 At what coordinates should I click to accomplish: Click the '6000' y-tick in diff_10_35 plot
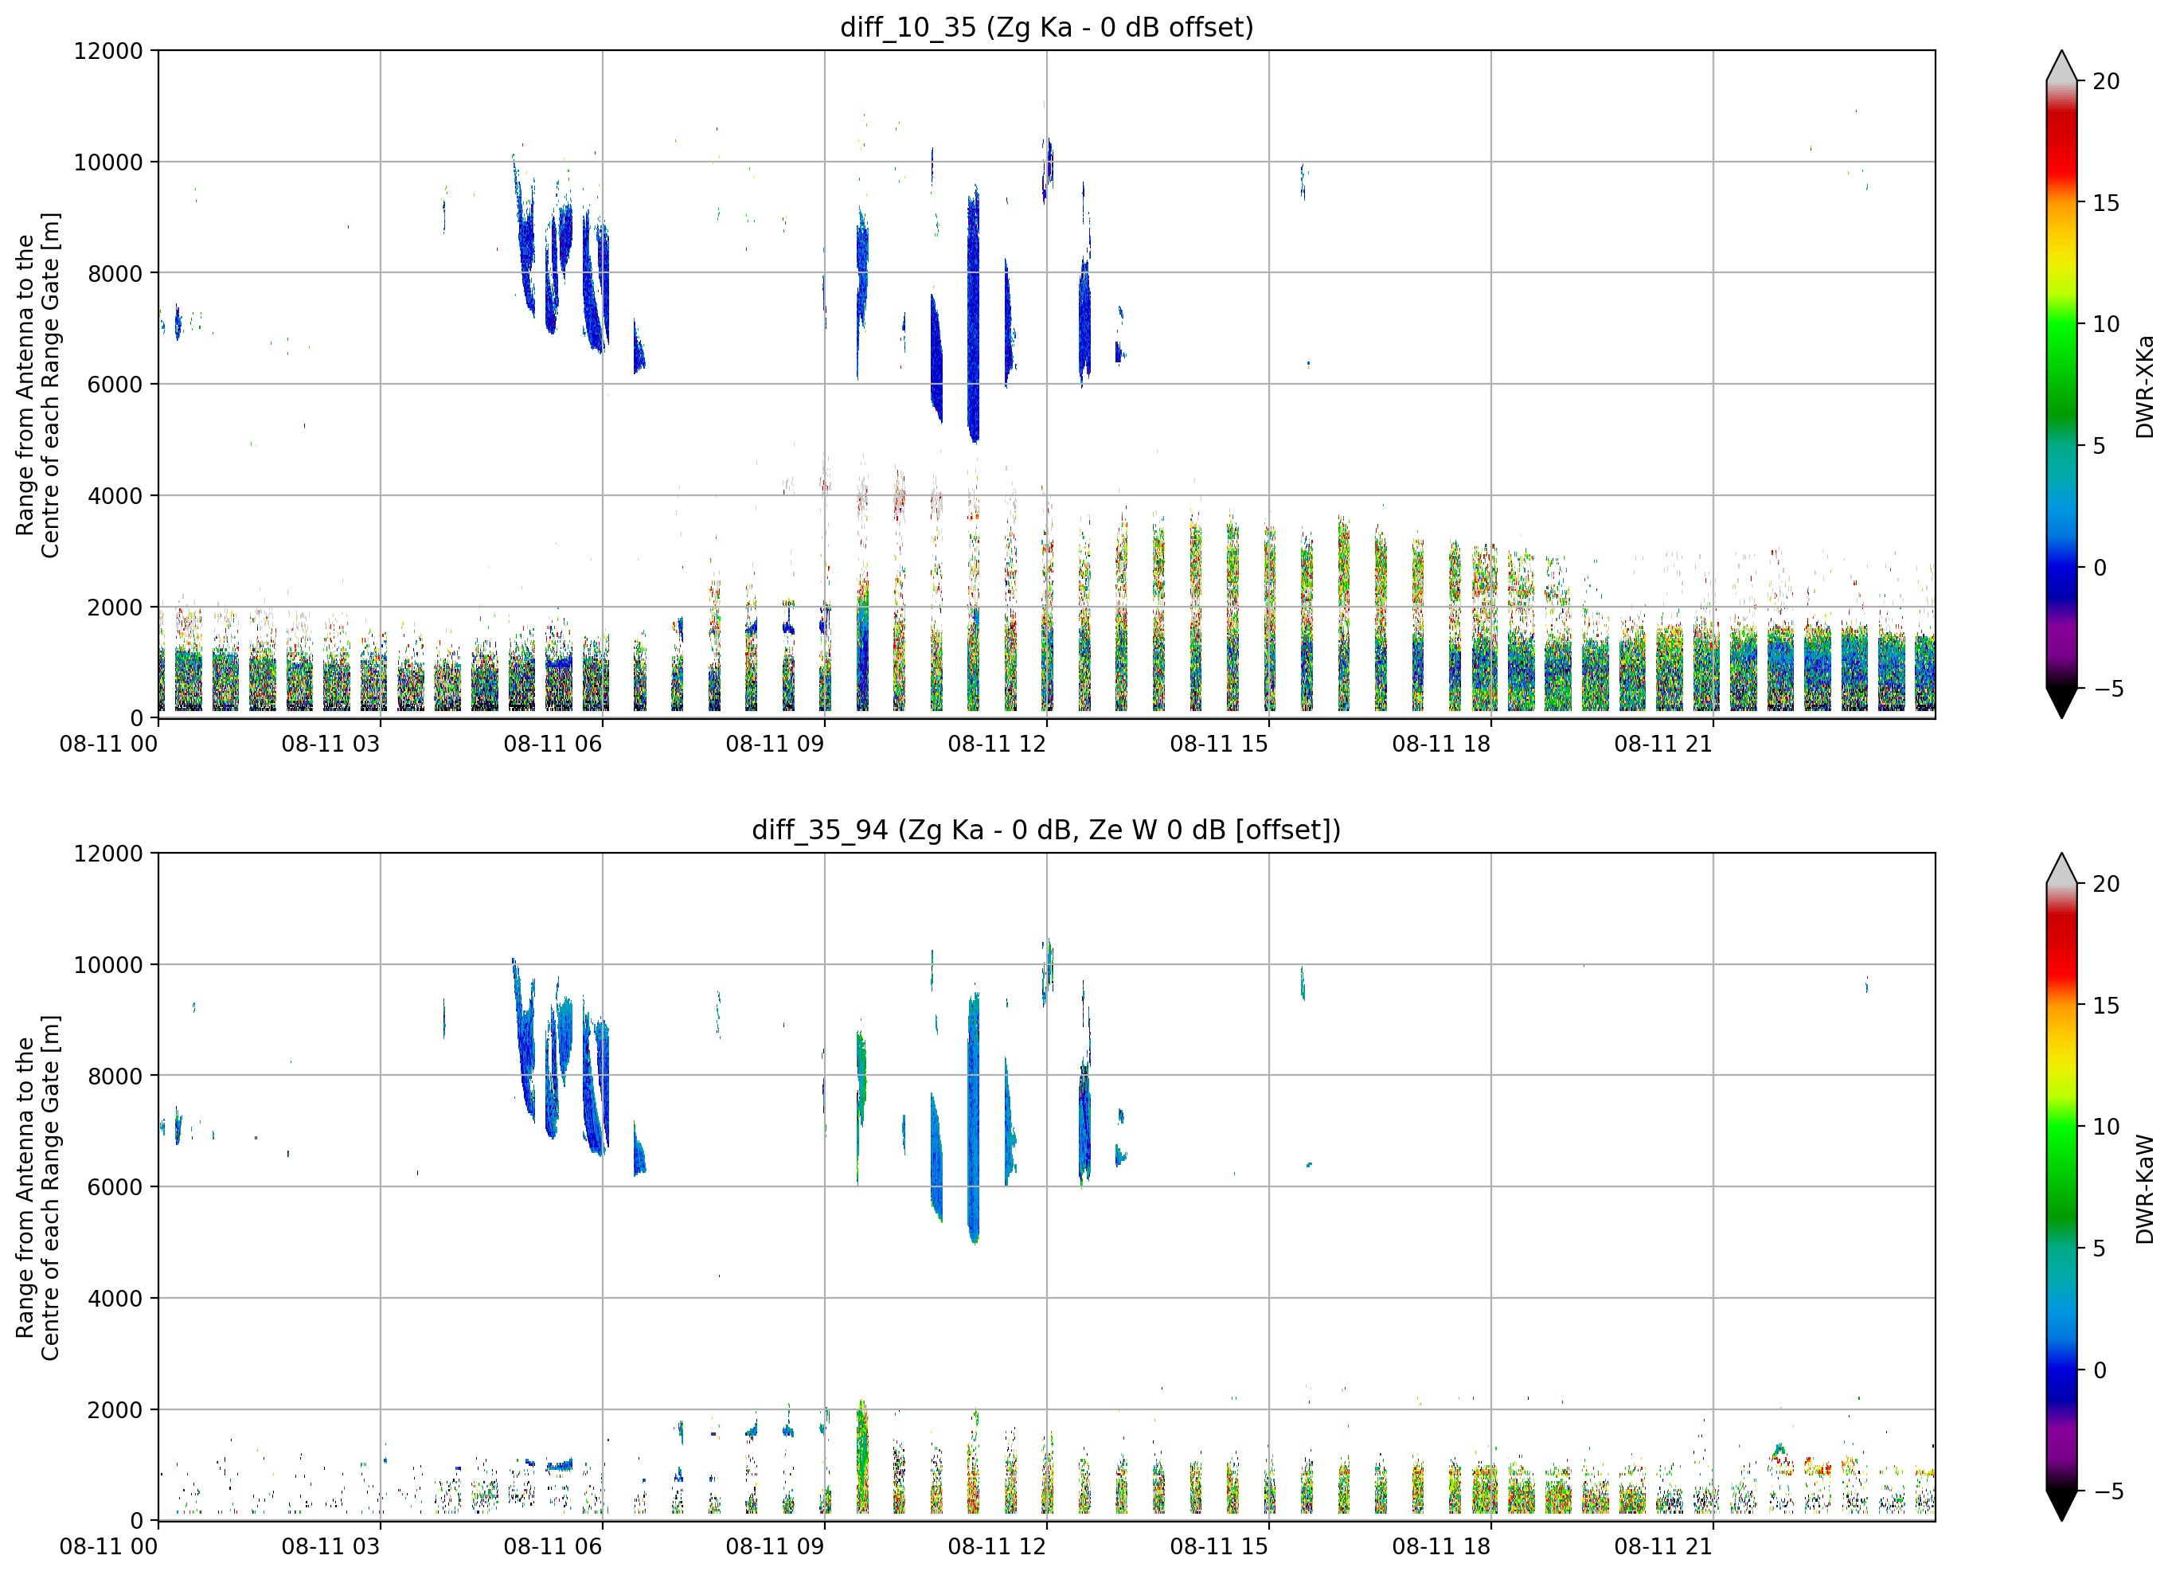(115, 385)
